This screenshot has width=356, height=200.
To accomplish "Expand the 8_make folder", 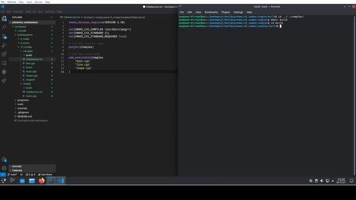I will (x=32, y=39).
